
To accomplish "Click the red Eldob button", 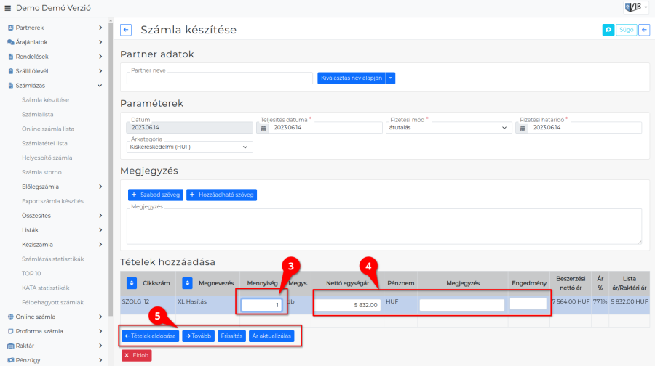I will (136, 356).
